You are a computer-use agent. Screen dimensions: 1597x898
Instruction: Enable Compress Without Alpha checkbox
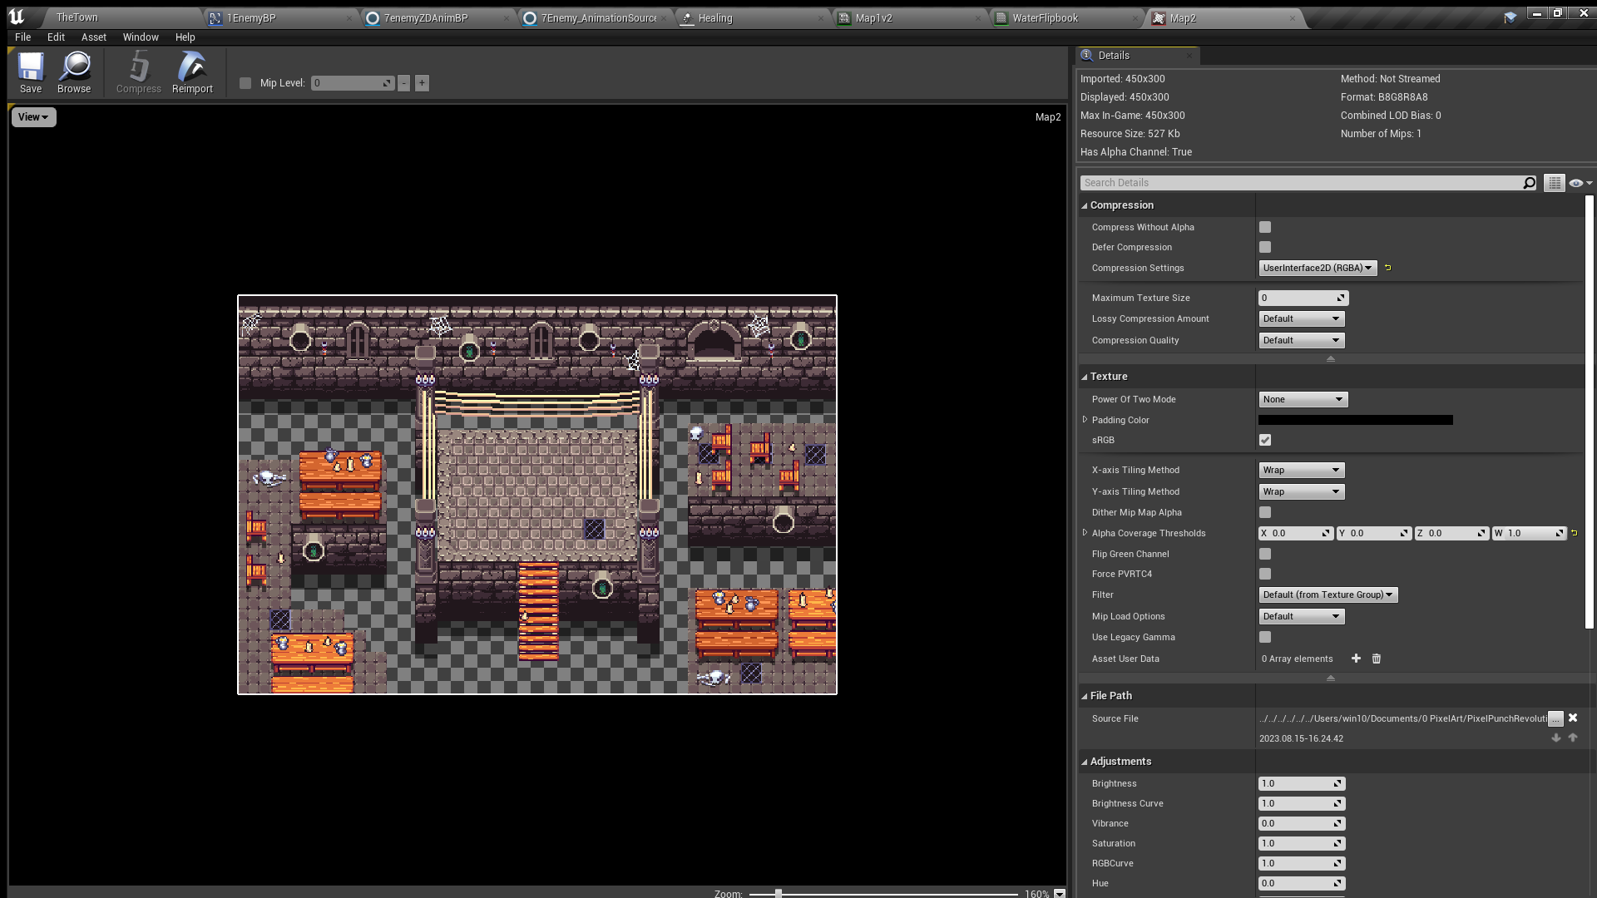[1265, 227]
